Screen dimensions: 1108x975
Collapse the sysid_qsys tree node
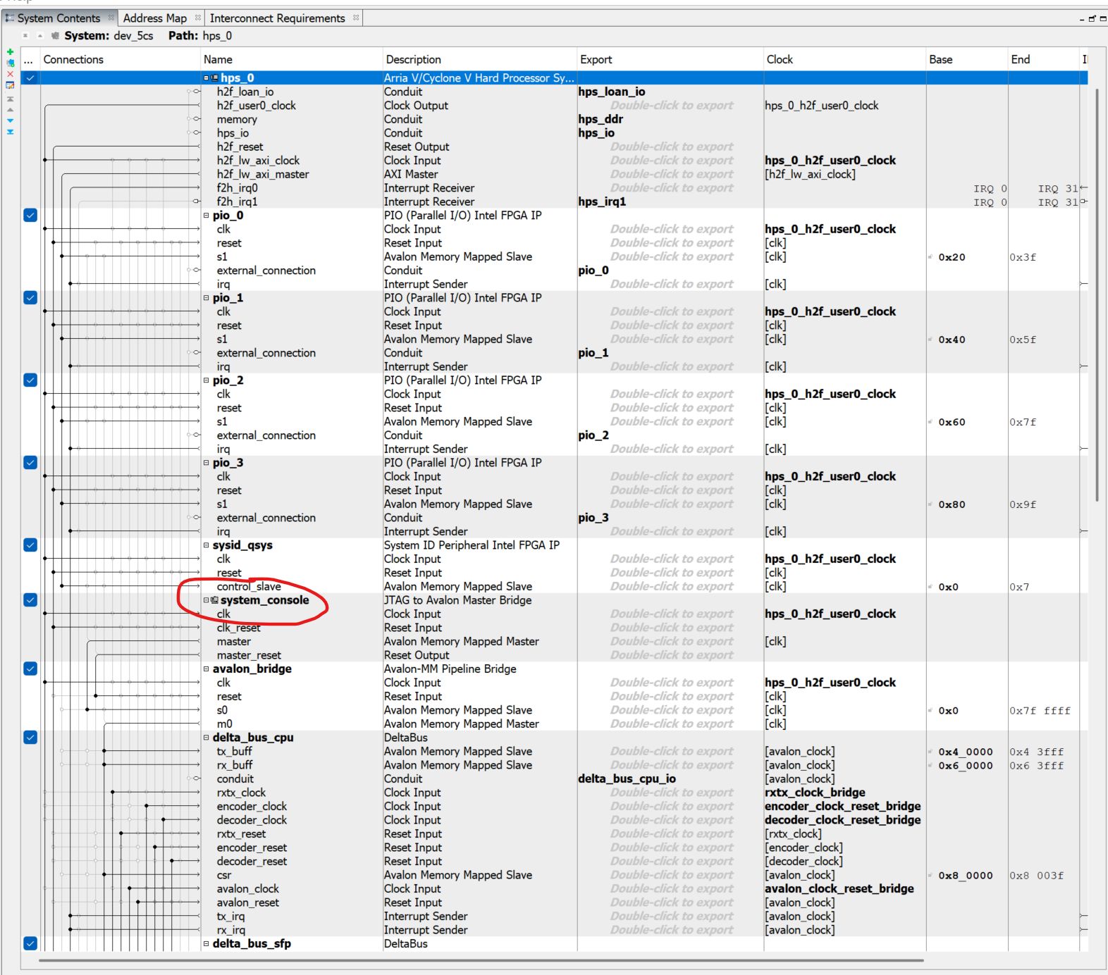coord(207,545)
